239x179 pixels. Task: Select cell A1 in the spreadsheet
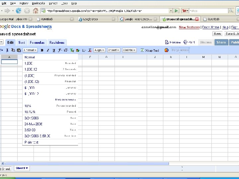pyautogui.click(x=9, y=62)
